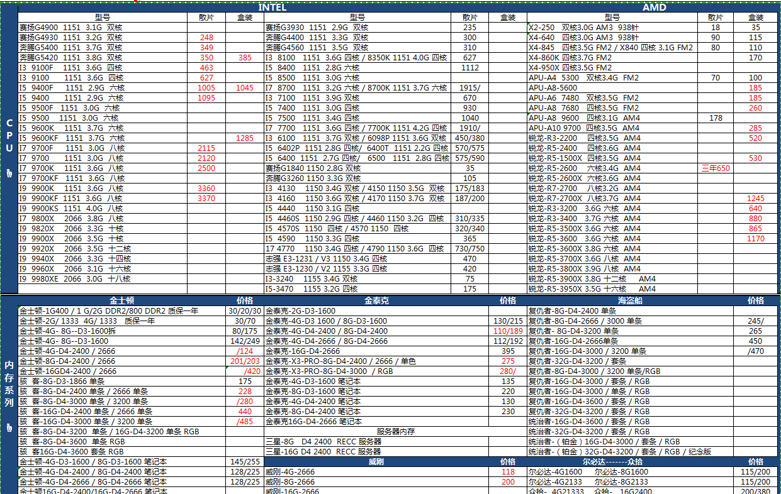
Task: Select the 志强 E3-1231 / V3 cell
Action: [x=358, y=259]
